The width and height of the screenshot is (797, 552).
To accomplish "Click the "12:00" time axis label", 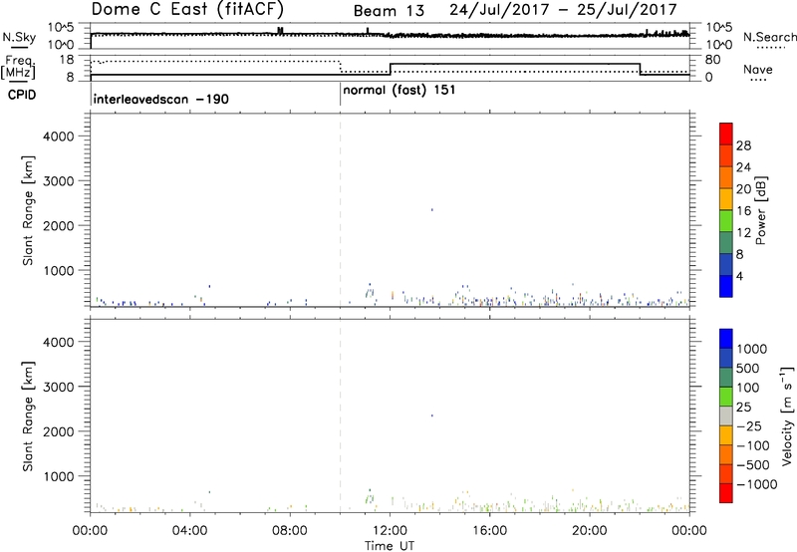I will click(390, 531).
